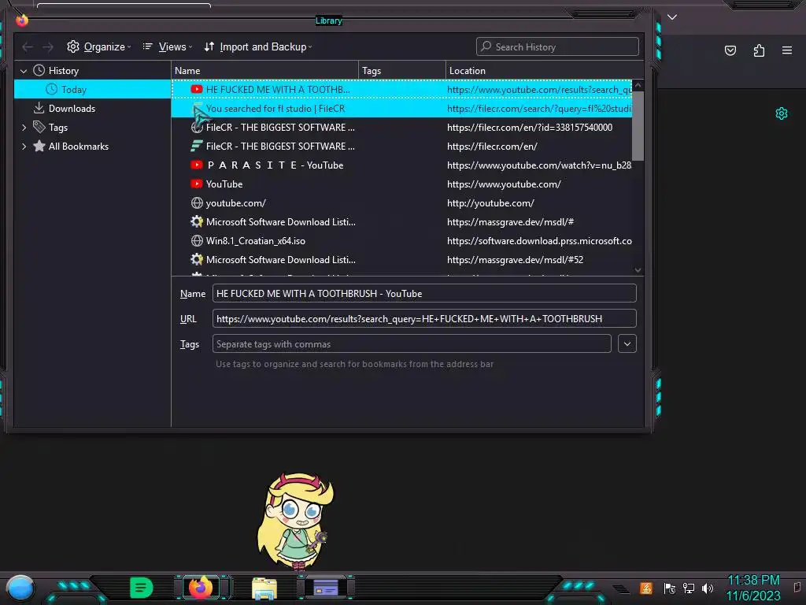The height and width of the screenshot is (605, 806).
Task: Sort by the Location column header
Action: (x=545, y=70)
